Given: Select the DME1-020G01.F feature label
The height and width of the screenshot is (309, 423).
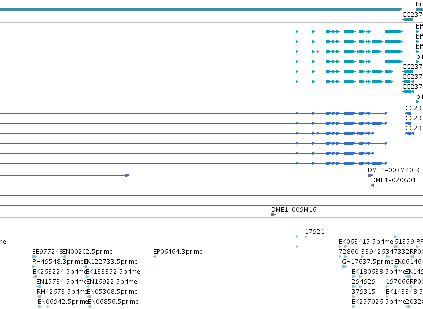Looking at the screenshot, I should coord(396,180).
